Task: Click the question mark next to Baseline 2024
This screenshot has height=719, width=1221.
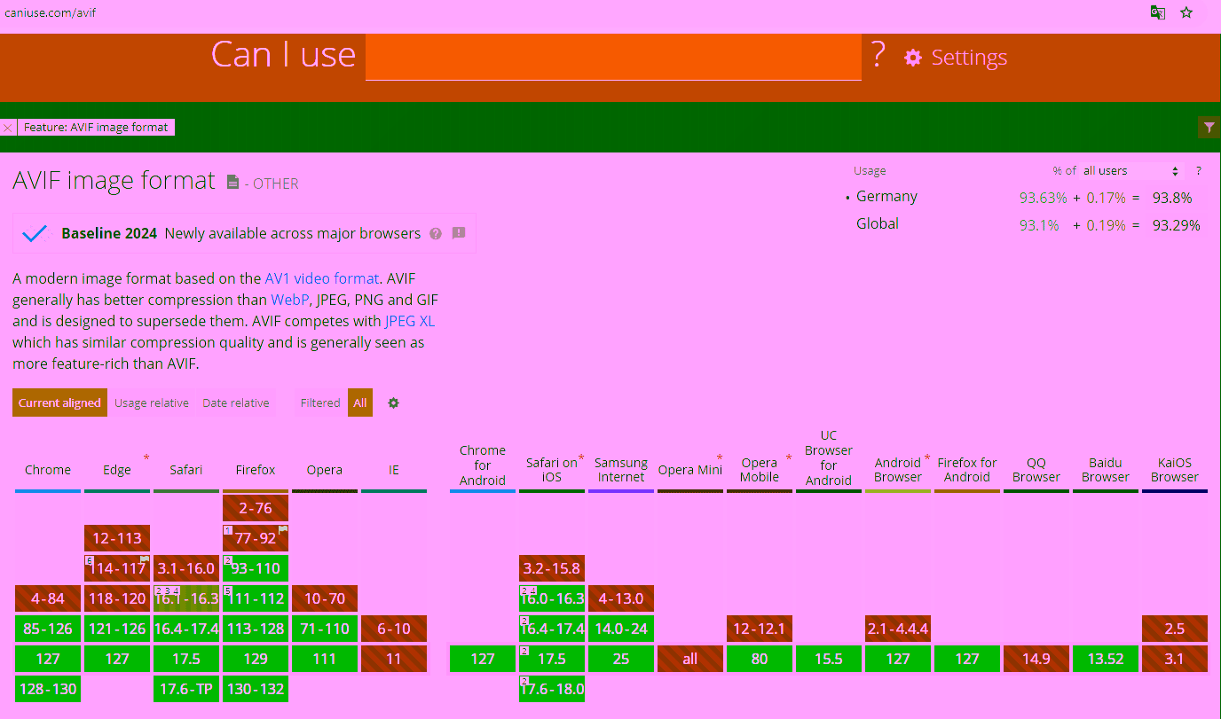Action: pyautogui.click(x=435, y=233)
